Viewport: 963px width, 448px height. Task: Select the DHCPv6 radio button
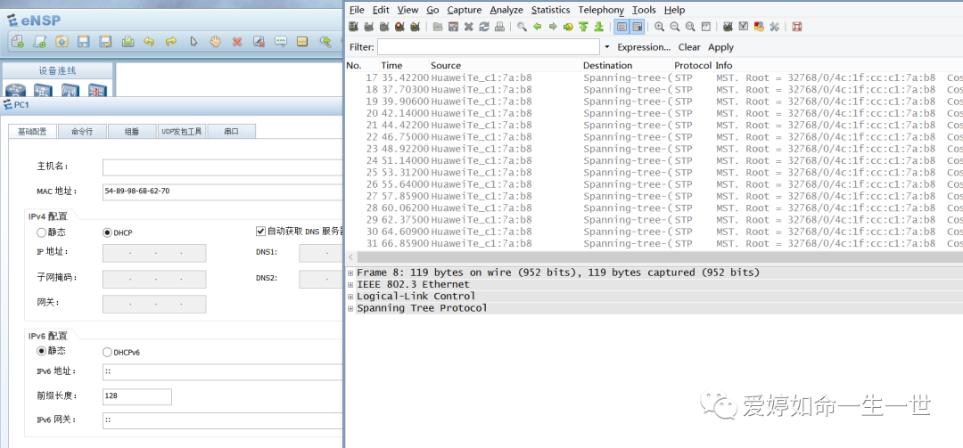[108, 353]
